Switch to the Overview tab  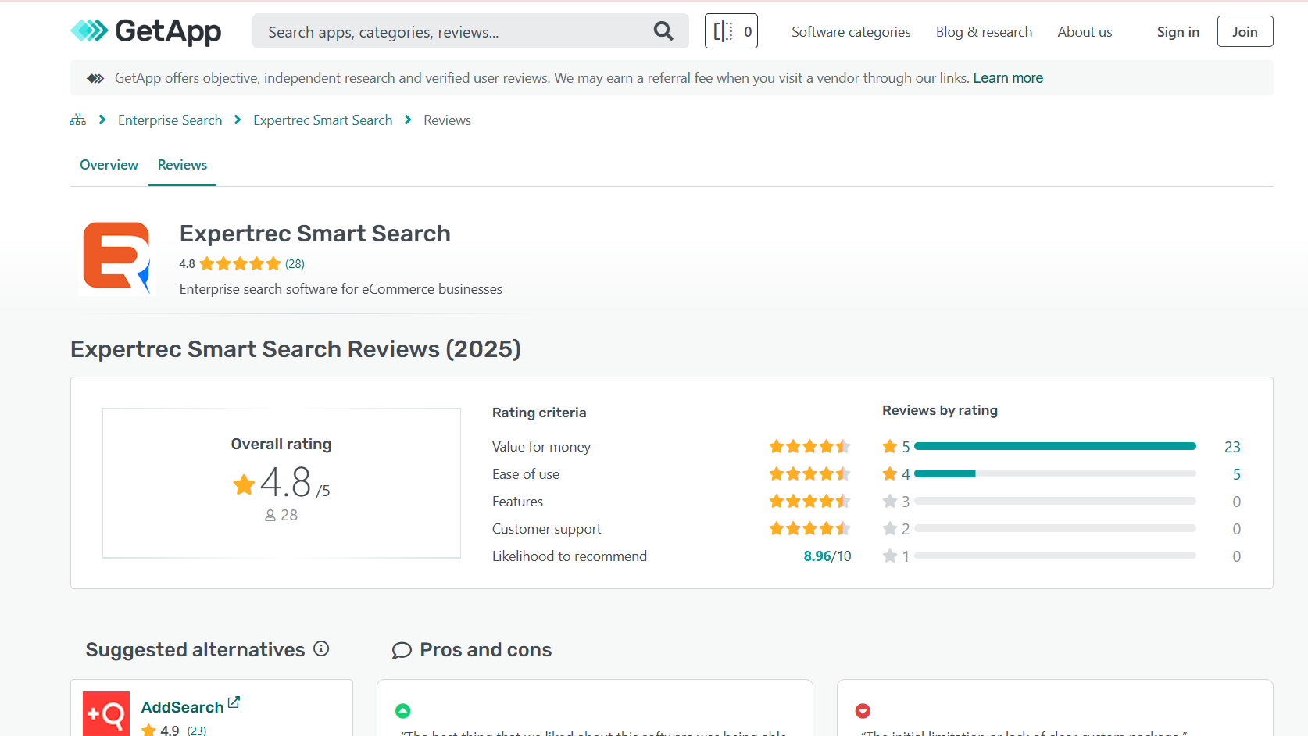click(x=109, y=165)
